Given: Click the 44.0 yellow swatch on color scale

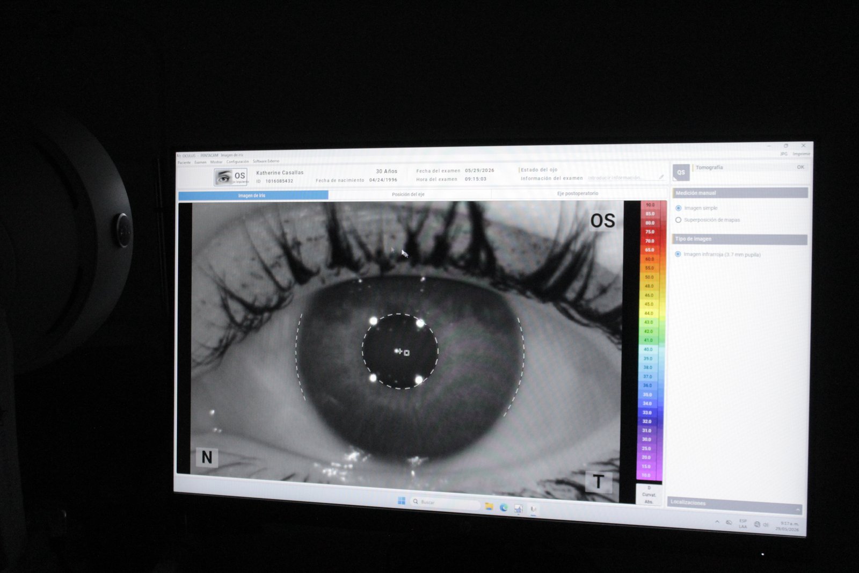Looking at the screenshot, I should [649, 313].
